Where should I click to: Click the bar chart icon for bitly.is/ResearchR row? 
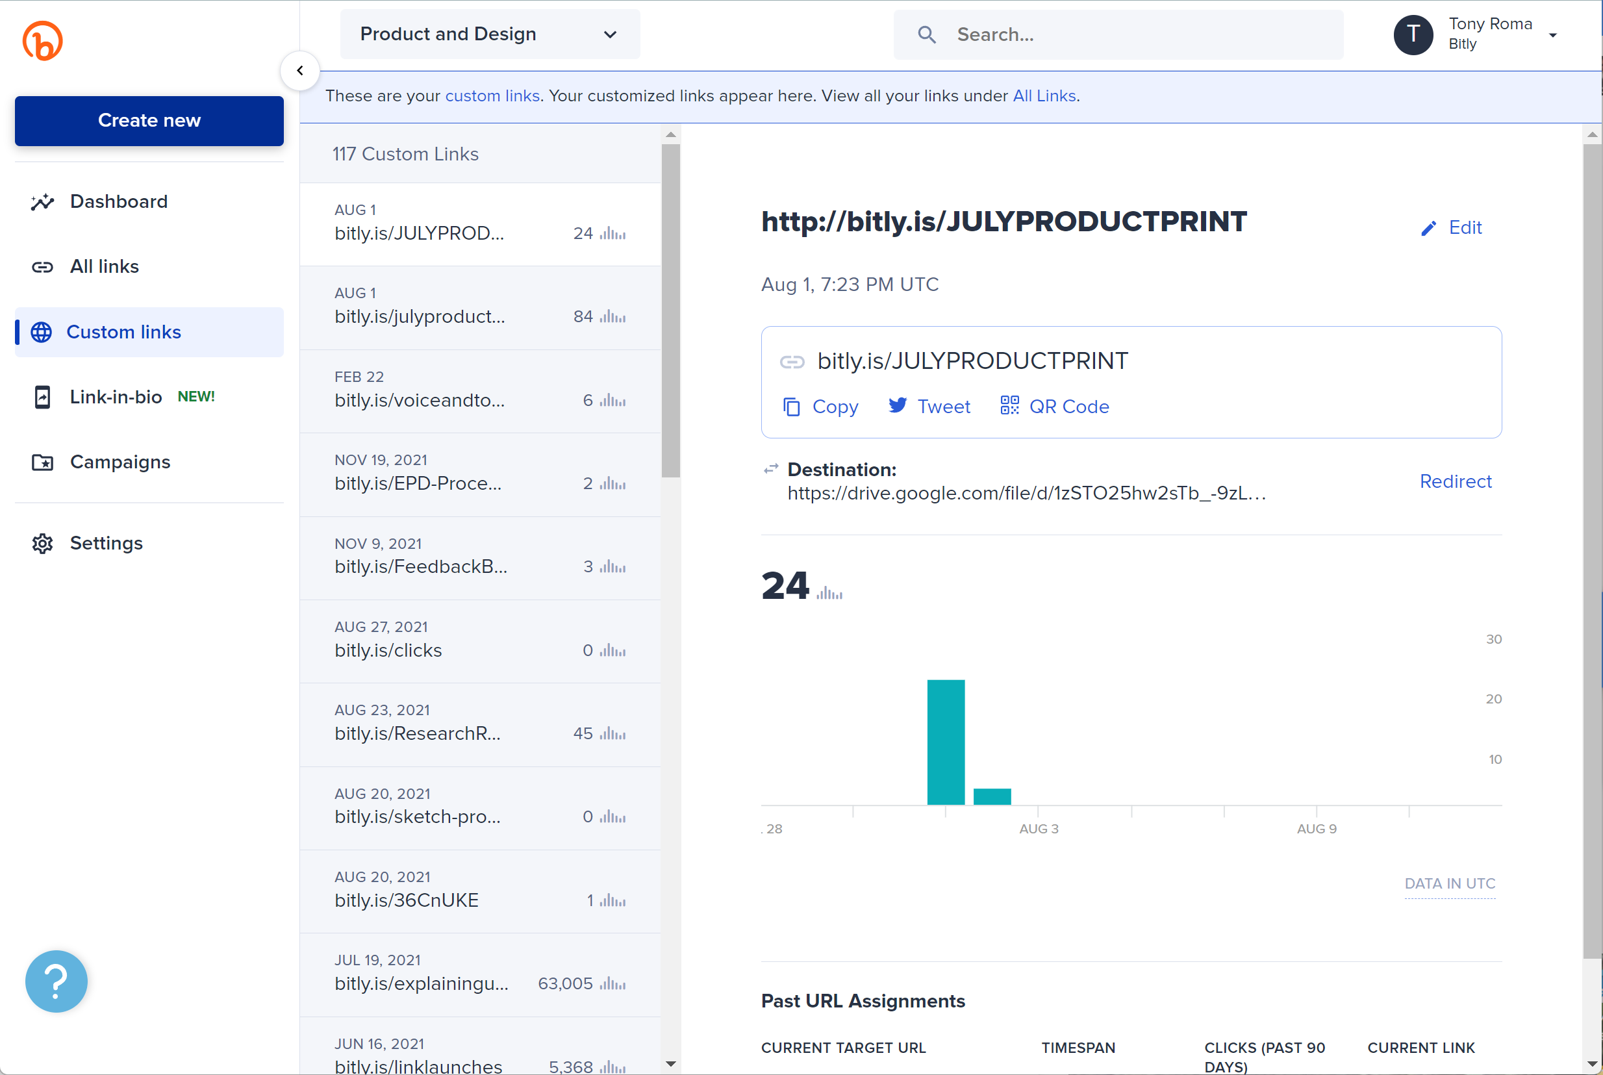coord(612,733)
